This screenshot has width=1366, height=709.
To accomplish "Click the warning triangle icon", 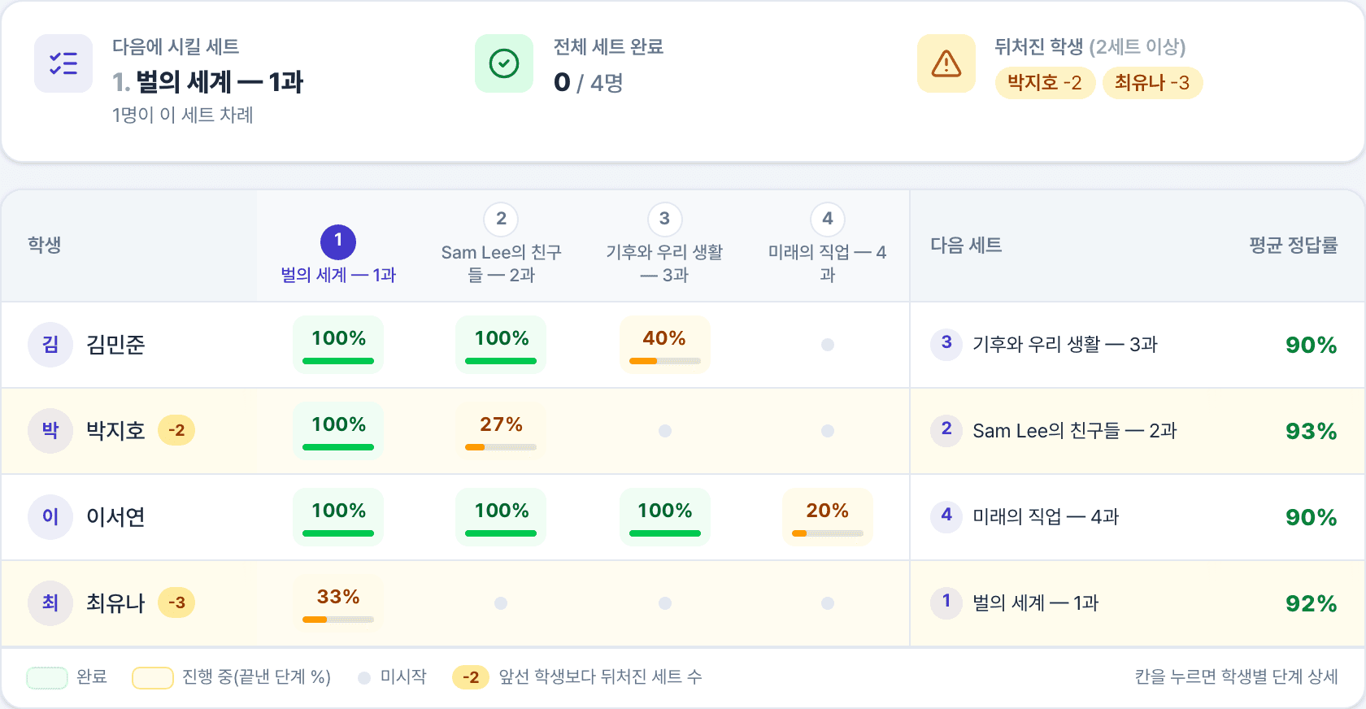I will pos(946,63).
